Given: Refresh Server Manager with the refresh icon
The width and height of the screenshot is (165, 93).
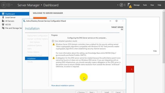Looking at the screenshot, I should tap(121, 5).
